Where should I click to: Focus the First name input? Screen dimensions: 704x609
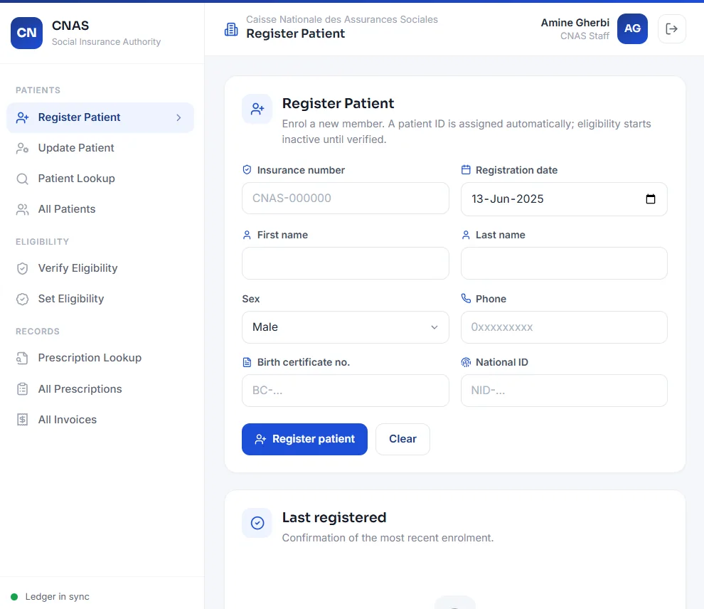pyautogui.click(x=346, y=263)
